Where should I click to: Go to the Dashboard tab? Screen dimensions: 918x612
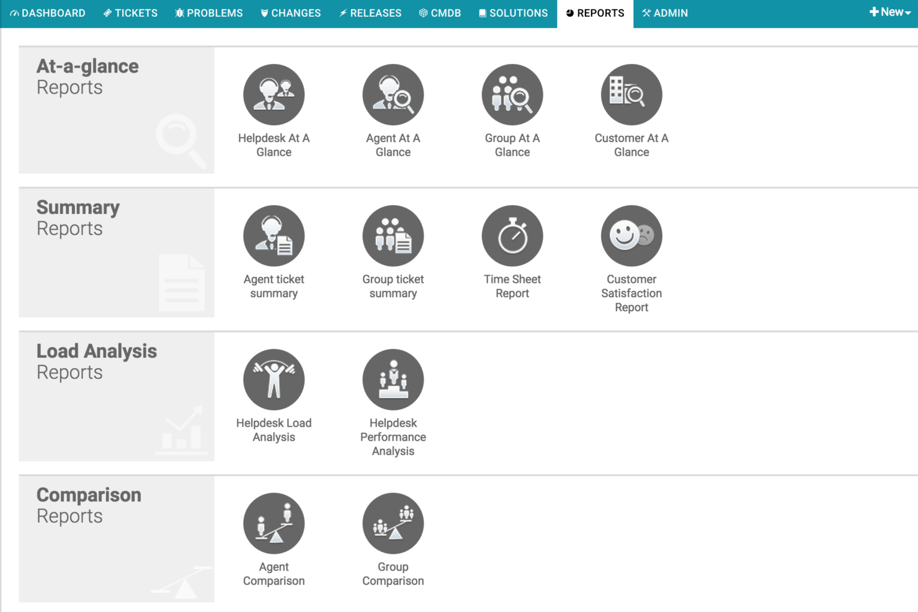[48, 13]
